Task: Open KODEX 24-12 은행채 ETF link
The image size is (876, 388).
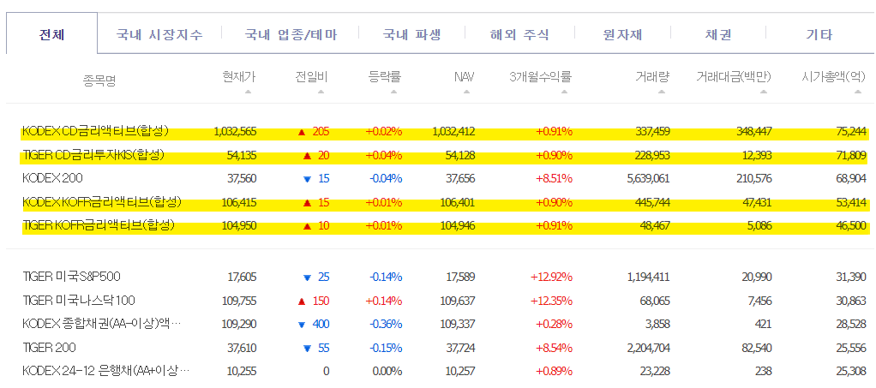Action: click(x=106, y=371)
